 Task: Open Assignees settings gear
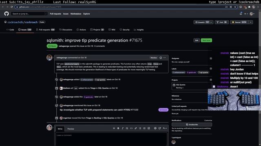click(211, 58)
